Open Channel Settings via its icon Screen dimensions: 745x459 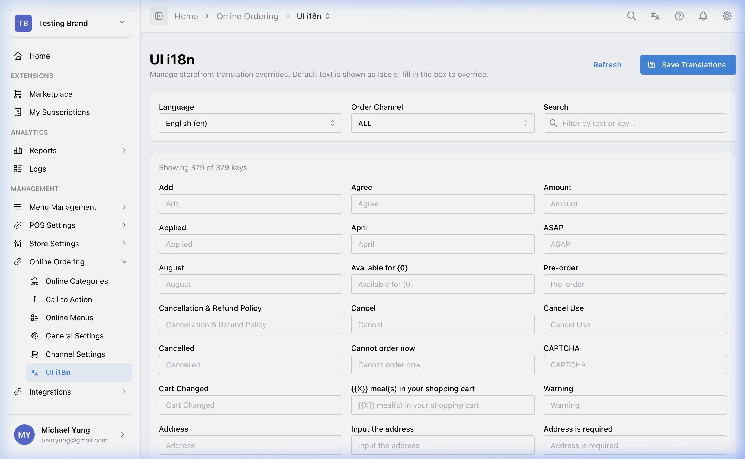[x=35, y=354]
